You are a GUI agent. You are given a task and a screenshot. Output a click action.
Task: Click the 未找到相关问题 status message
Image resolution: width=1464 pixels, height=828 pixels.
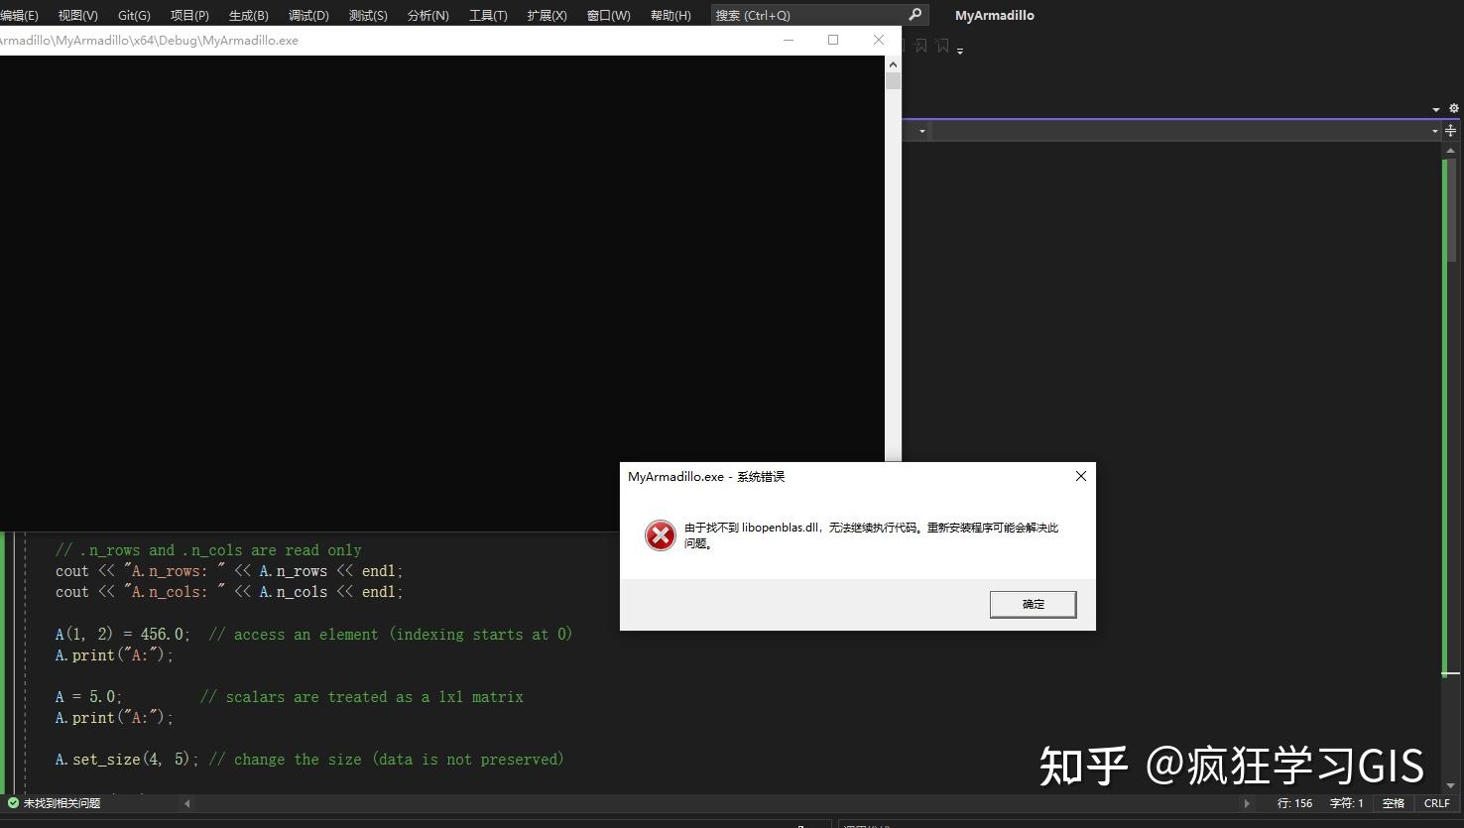point(61,802)
